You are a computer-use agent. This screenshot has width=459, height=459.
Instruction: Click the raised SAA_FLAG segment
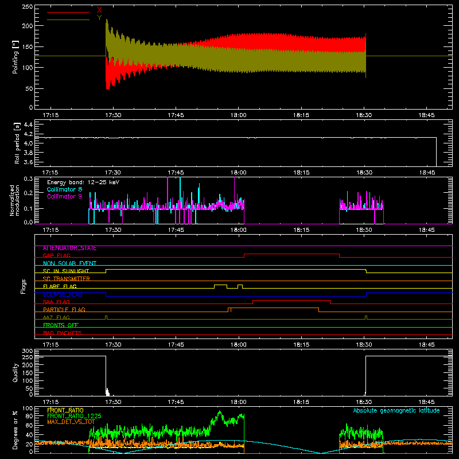pyautogui.click(x=291, y=301)
